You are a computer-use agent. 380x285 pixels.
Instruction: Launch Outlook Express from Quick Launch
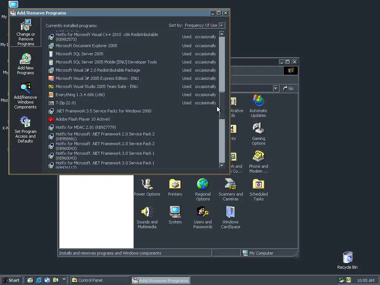point(47,280)
